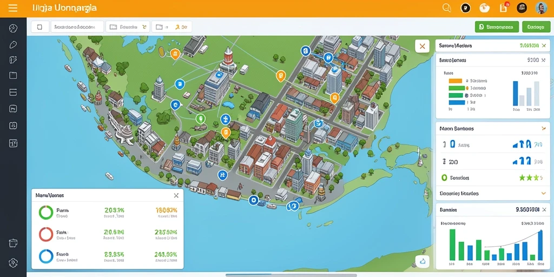Select the tag icon in left sidebar
Viewport: 554px width, 277px height.
point(13,44)
